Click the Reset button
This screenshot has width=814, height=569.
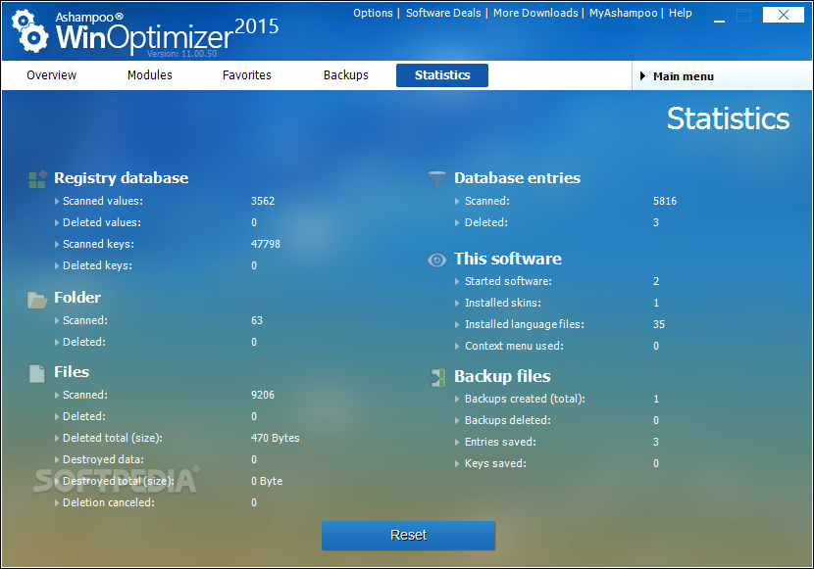[408, 536]
